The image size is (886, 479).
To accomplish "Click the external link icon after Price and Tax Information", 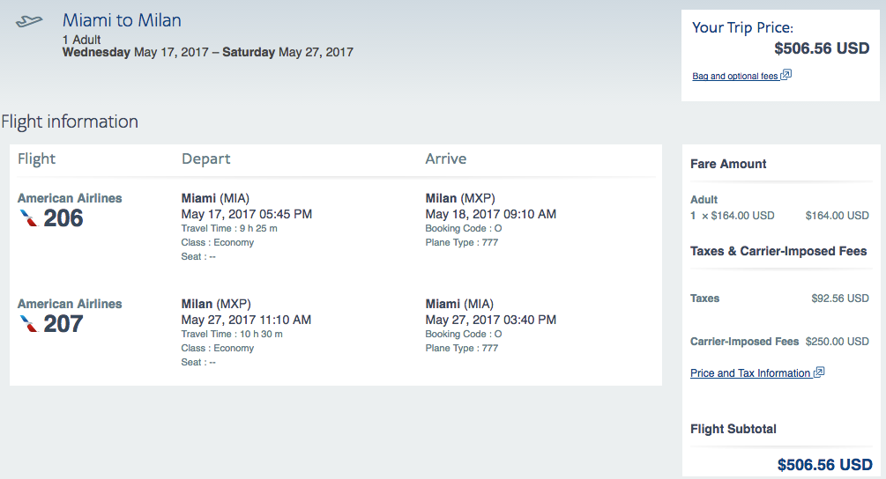I will pyautogui.click(x=819, y=372).
